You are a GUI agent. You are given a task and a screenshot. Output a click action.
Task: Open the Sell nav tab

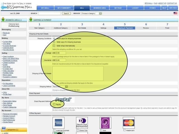[x=82, y=8]
